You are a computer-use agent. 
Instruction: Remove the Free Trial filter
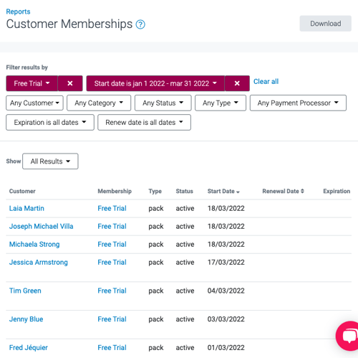(x=70, y=83)
